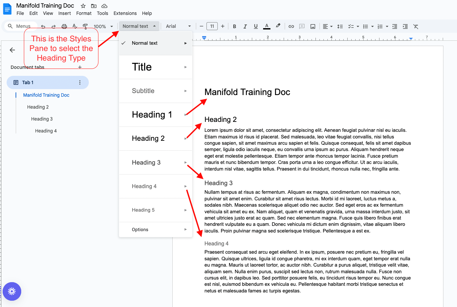Click the Undo icon
Image resolution: width=457 pixels, height=307 pixels.
tap(43, 26)
